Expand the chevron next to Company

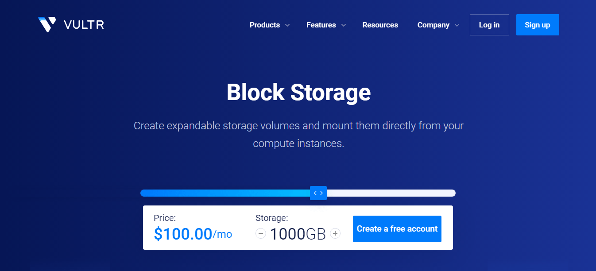(x=457, y=25)
